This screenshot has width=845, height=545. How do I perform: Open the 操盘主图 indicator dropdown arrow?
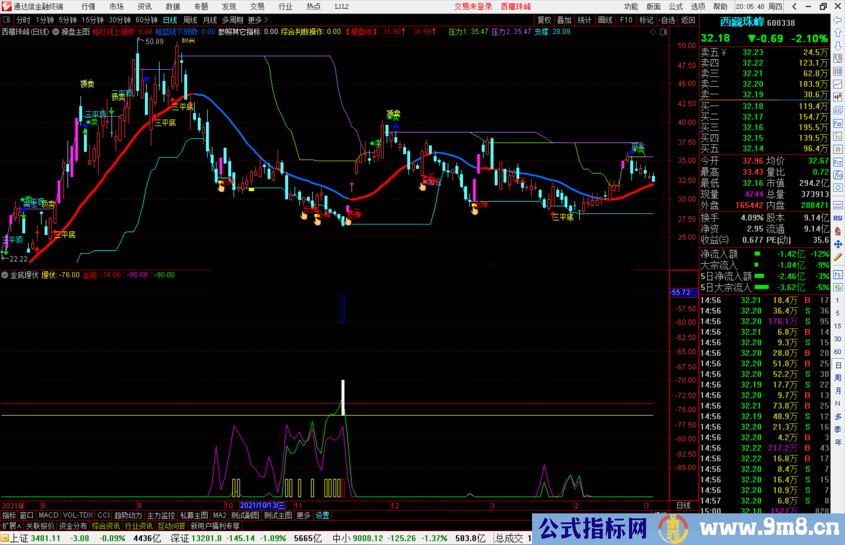(x=56, y=32)
